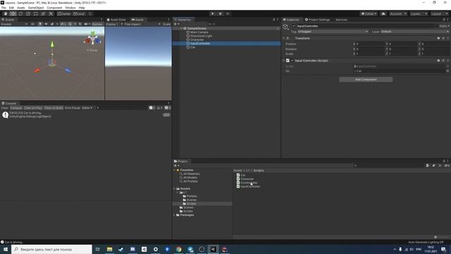Open the Layout dropdown

pos(439,13)
